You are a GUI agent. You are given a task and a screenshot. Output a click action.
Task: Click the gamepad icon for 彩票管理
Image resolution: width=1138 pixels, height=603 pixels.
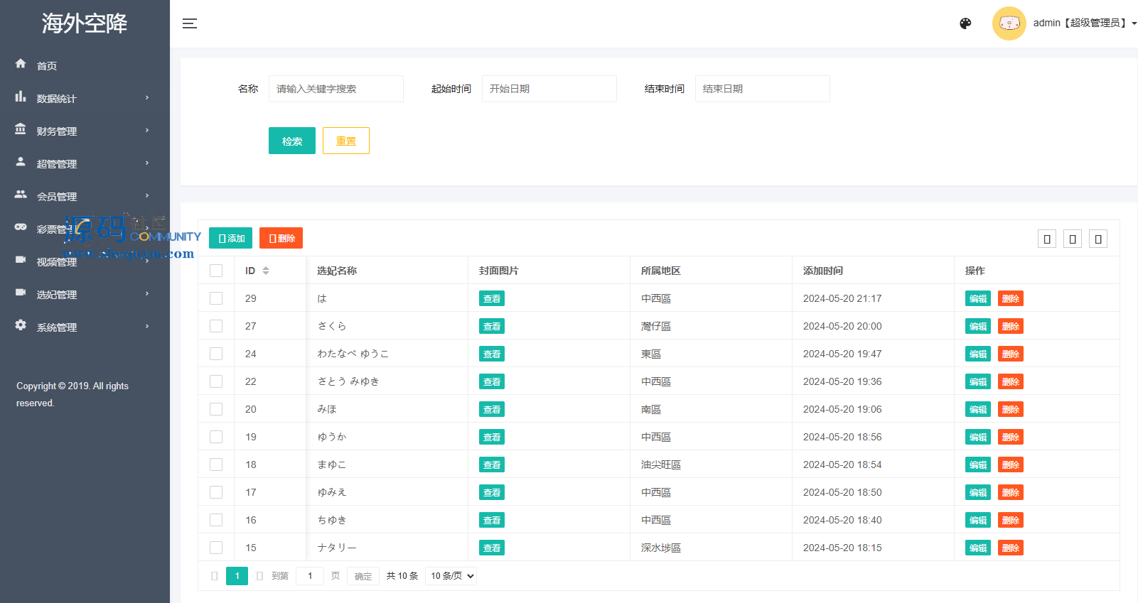[21, 227]
